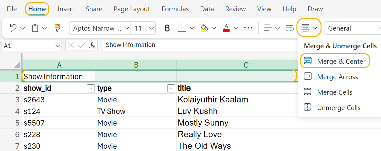Image resolution: width=381 pixels, height=151 pixels.
Task: Click the Insert Function fx icon
Action: (x=92, y=45)
